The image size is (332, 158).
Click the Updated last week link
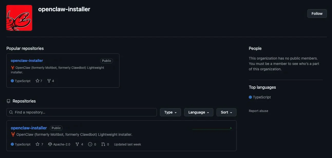coord(127,144)
